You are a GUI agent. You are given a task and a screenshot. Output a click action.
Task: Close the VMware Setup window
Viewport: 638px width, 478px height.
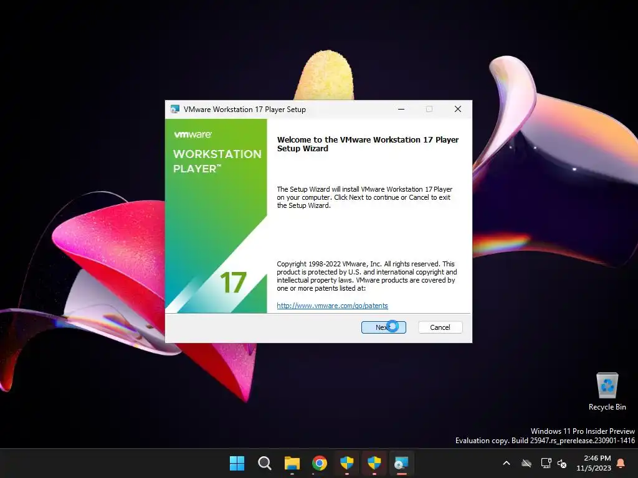[458, 109]
